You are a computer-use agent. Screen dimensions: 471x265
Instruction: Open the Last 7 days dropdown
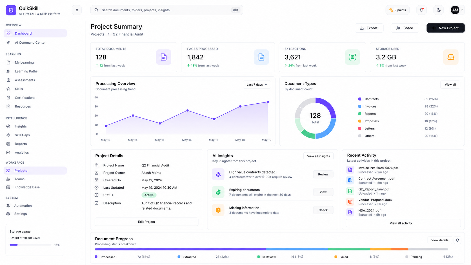(x=257, y=84)
